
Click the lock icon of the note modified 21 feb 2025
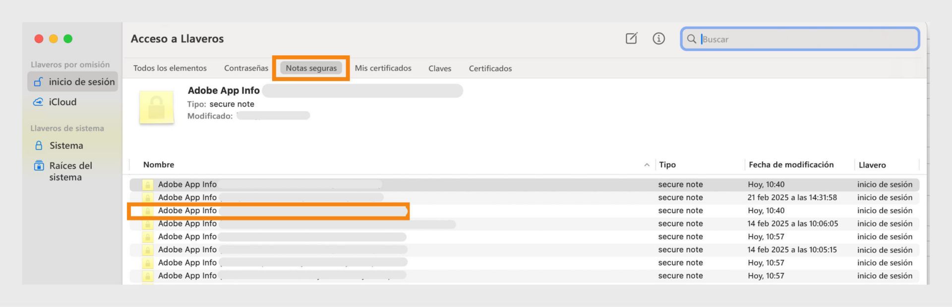[148, 198]
